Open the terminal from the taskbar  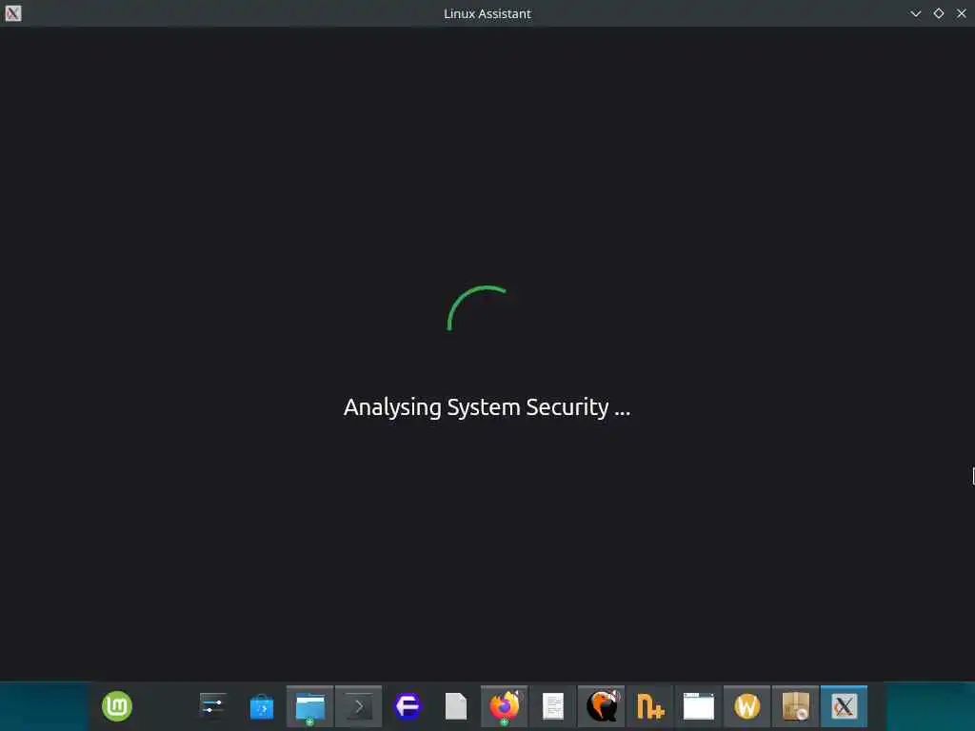pos(359,707)
